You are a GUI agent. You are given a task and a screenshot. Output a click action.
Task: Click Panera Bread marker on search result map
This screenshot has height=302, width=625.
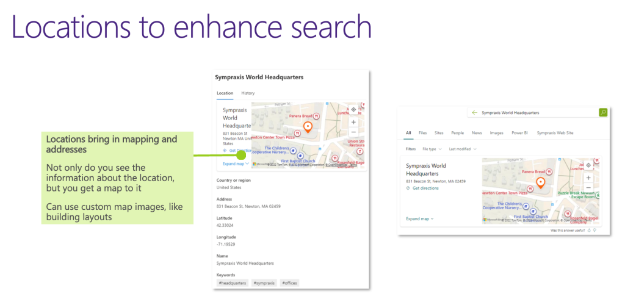tap(549, 172)
